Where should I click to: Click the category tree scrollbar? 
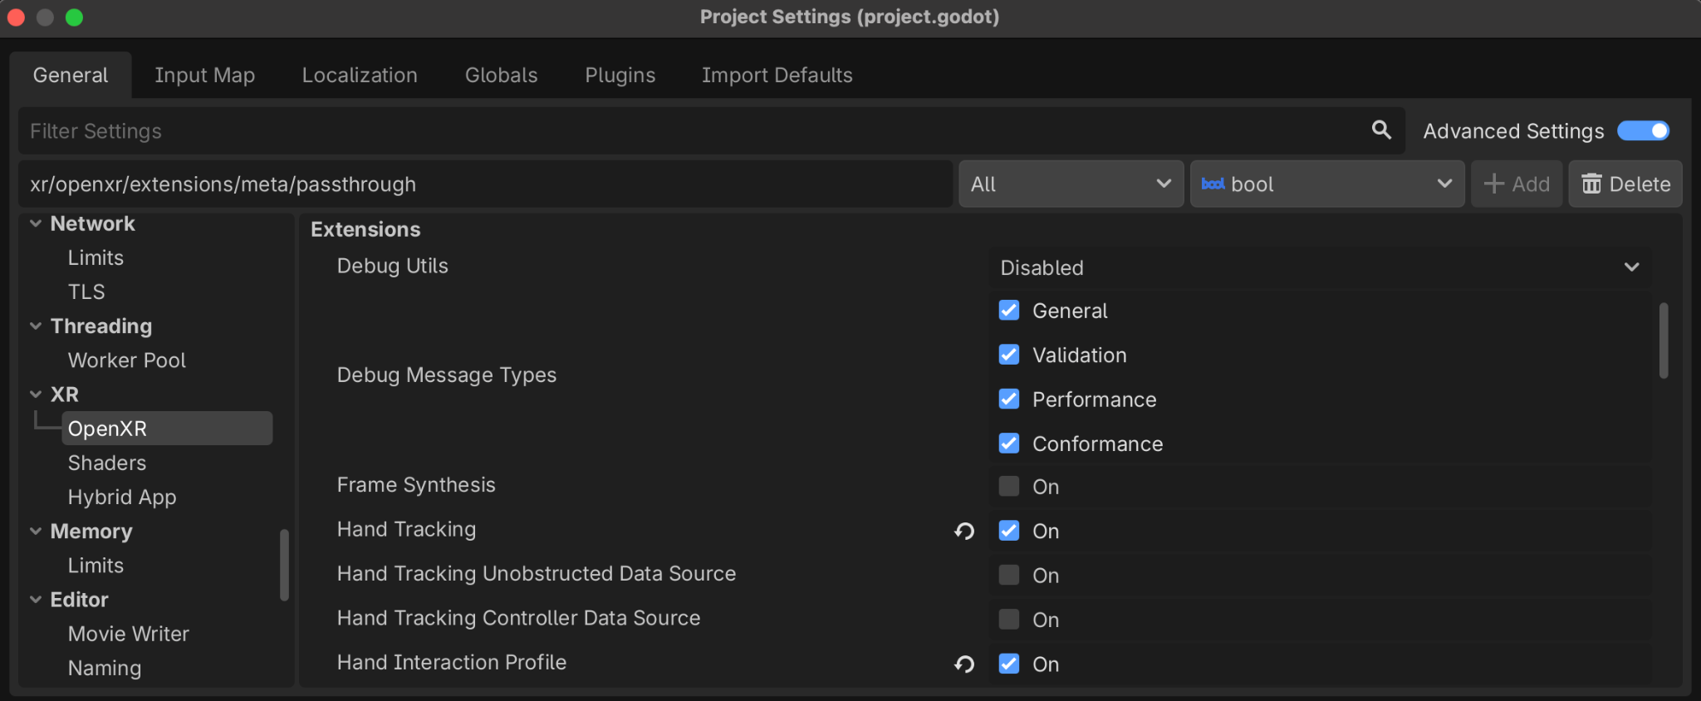point(285,565)
